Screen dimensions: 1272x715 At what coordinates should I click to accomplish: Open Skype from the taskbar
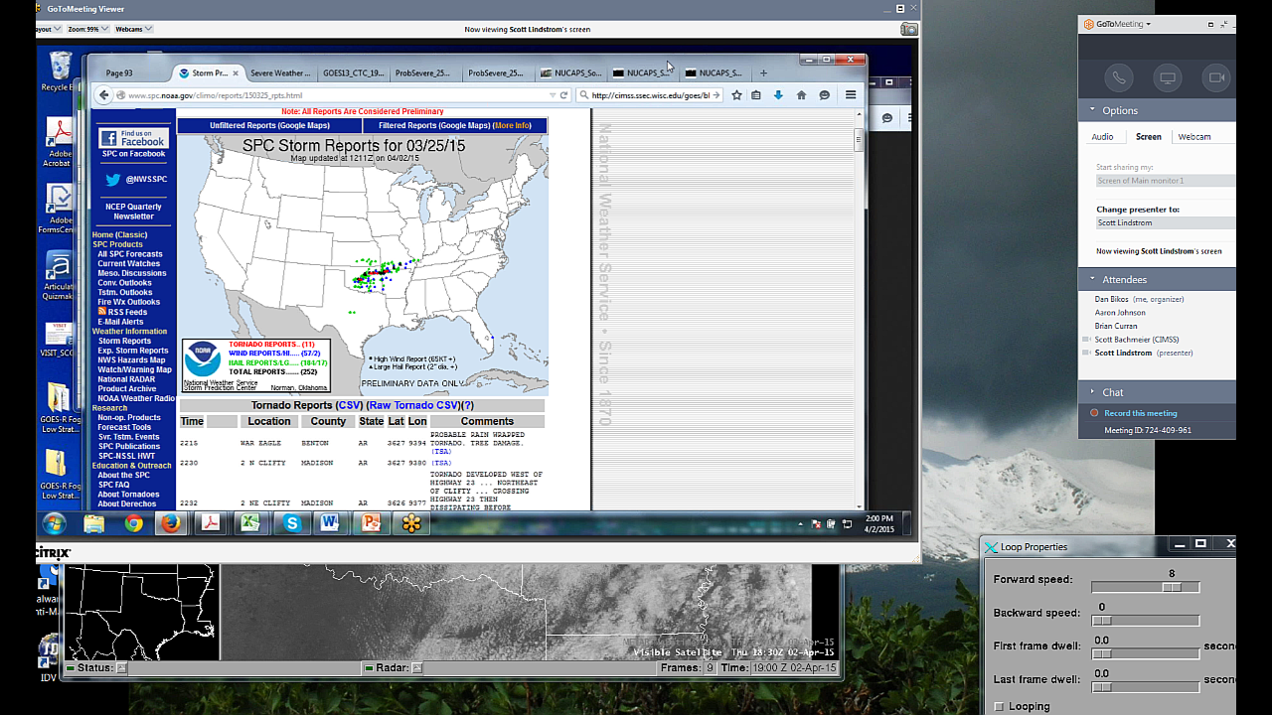pos(291,523)
